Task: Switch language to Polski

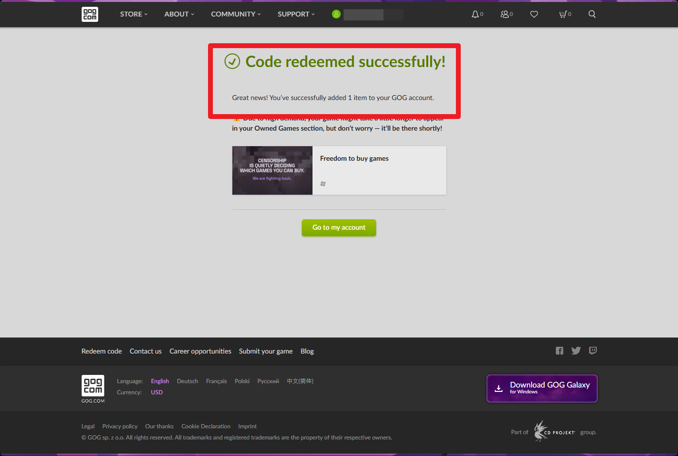Action: (242, 381)
